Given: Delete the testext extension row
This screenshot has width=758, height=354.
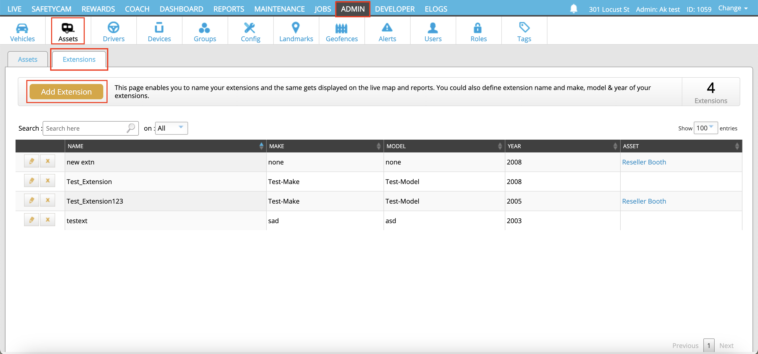Looking at the screenshot, I should point(48,220).
